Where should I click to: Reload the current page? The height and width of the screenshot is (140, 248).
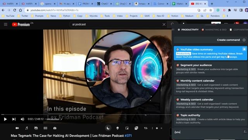click(15, 10)
